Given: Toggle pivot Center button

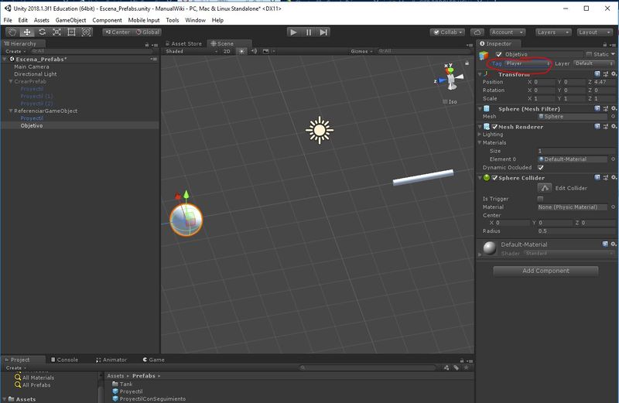Looking at the screenshot, I should (118, 32).
